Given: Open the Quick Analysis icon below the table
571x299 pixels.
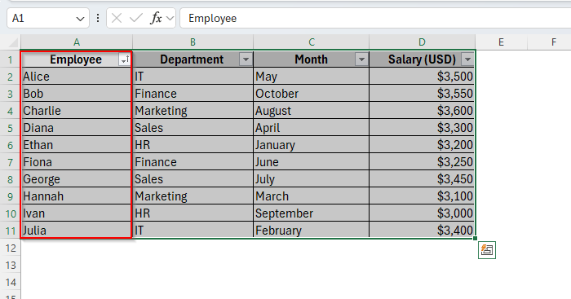Looking at the screenshot, I should [487, 250].
